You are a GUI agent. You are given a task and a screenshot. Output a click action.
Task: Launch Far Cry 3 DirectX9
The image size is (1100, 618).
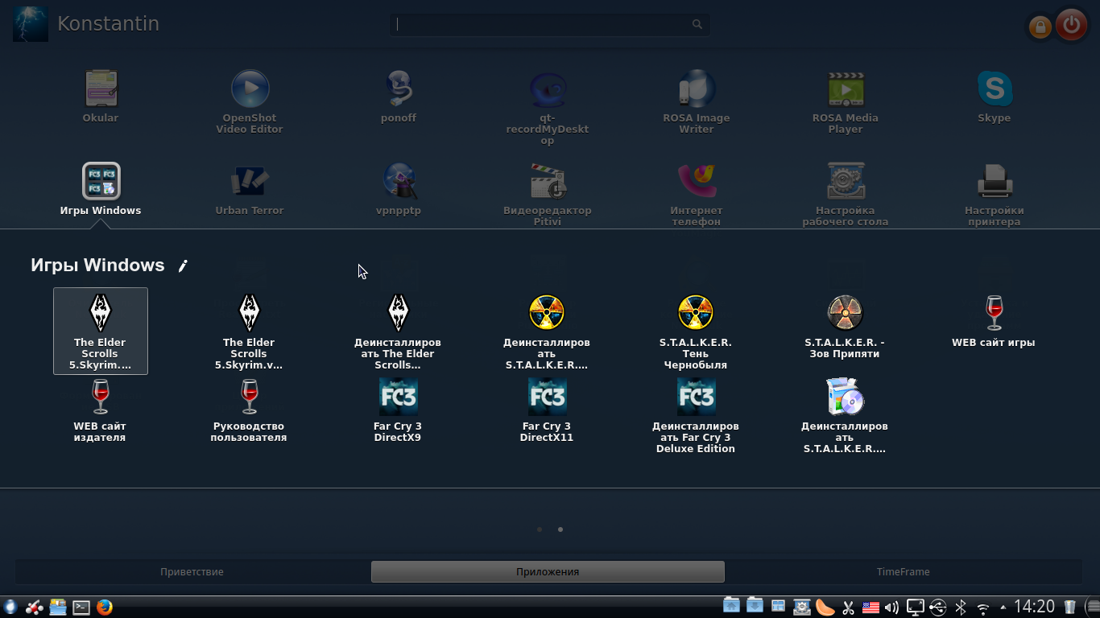coord(399,410)
